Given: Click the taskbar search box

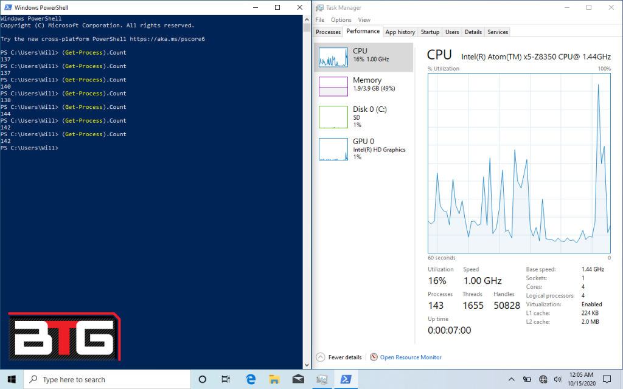Looking at the screenshot, I should (x=107, y=379).
